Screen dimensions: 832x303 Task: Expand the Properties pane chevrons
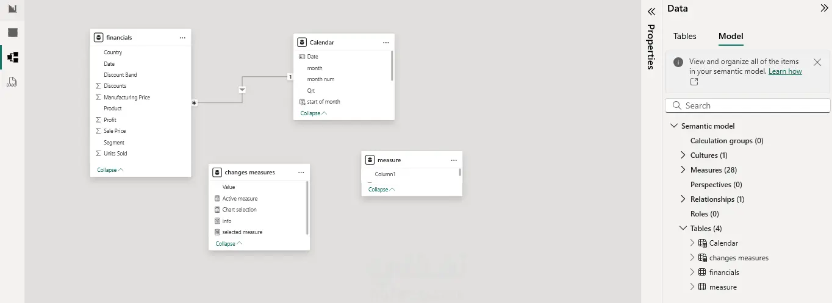(x=651, y=11)
